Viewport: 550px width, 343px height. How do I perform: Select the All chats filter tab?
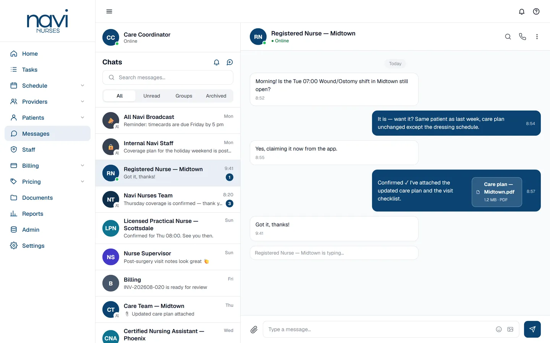120,96
